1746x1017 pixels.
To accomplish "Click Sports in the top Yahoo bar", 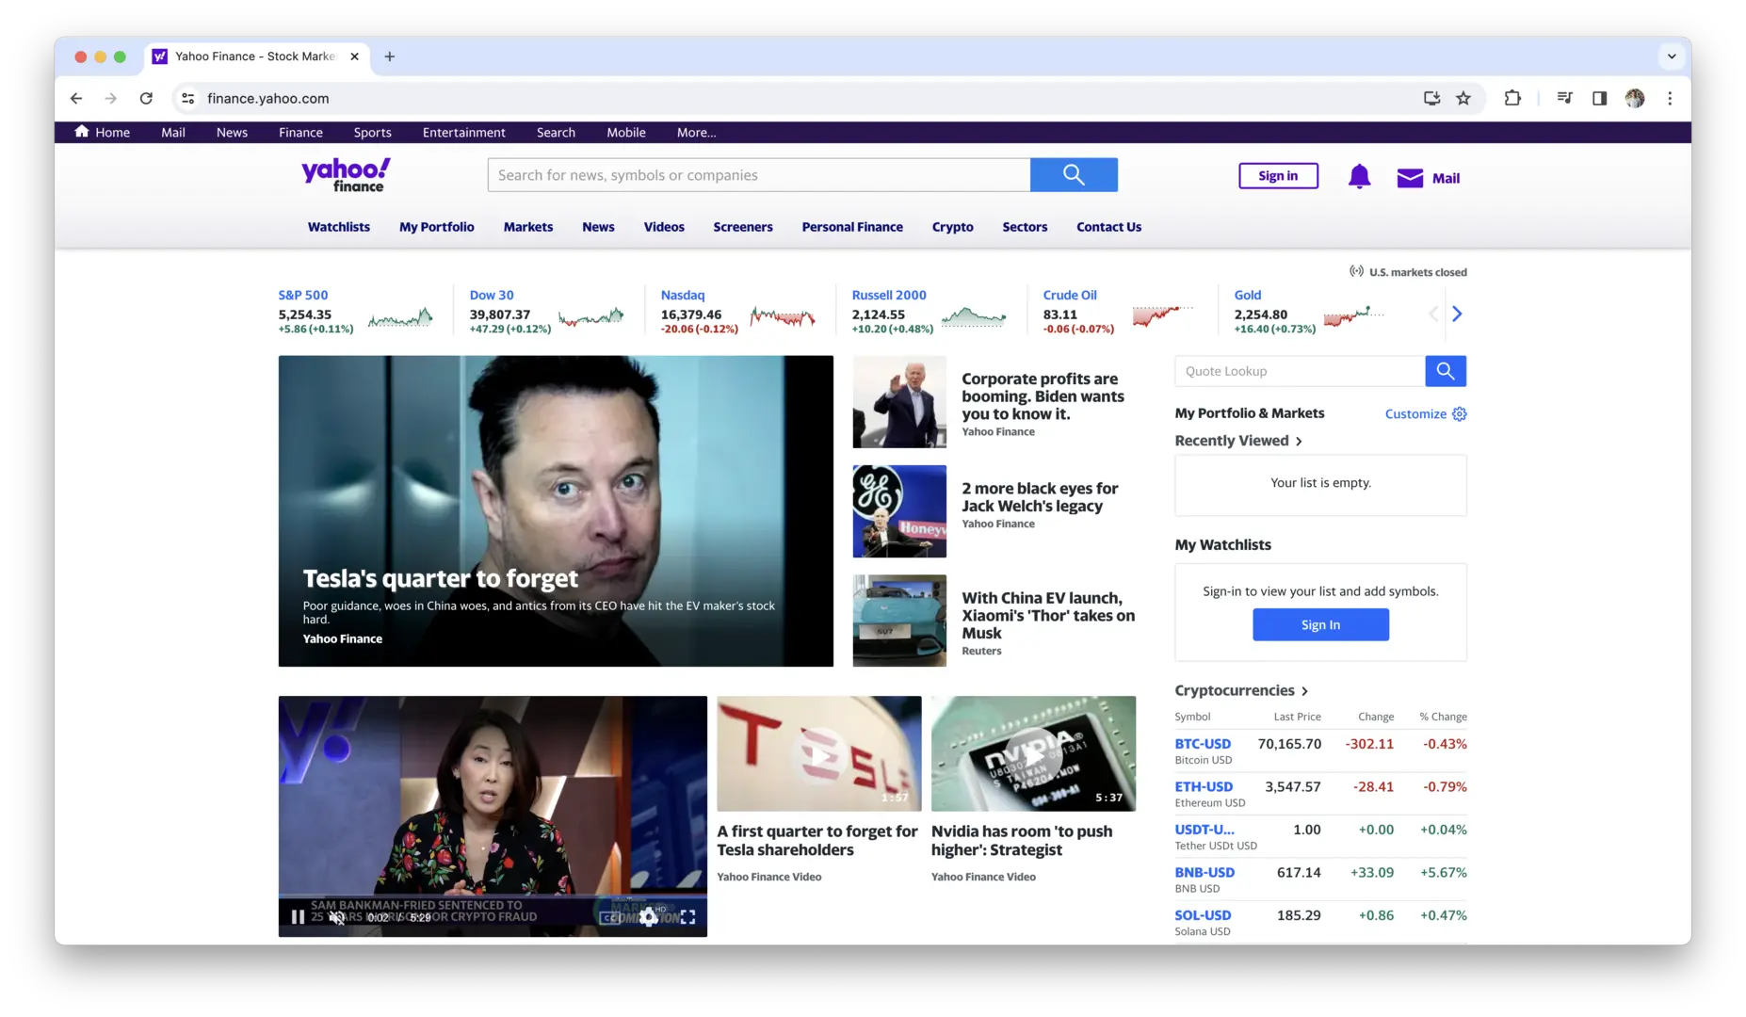I will tap(372, 133).
